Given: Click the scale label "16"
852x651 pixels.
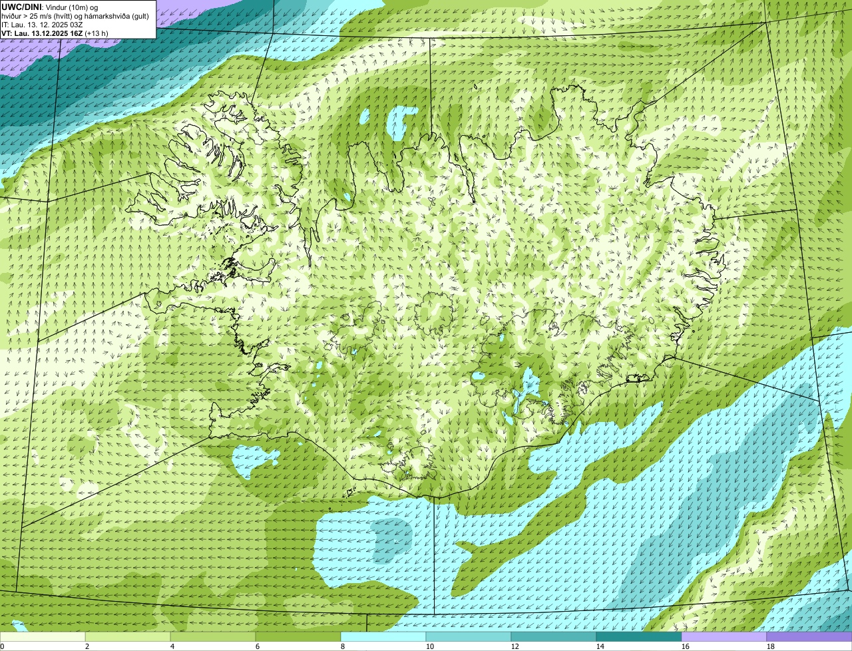Looking at the screenshot, I should (685, 646).
